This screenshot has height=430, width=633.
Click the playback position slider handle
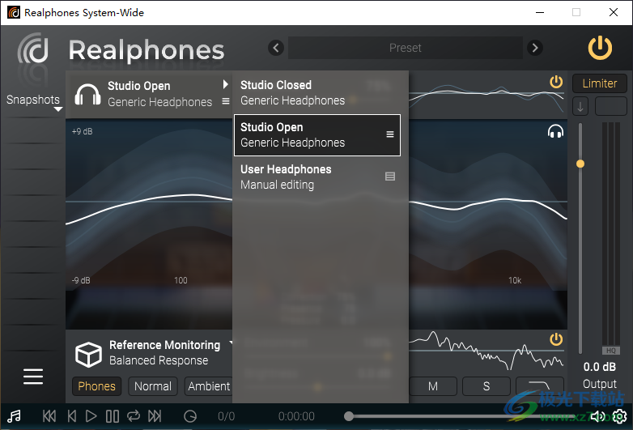click(x=349, y=416)
